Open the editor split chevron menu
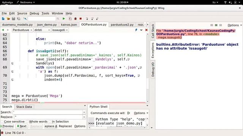 click(141, 30)
